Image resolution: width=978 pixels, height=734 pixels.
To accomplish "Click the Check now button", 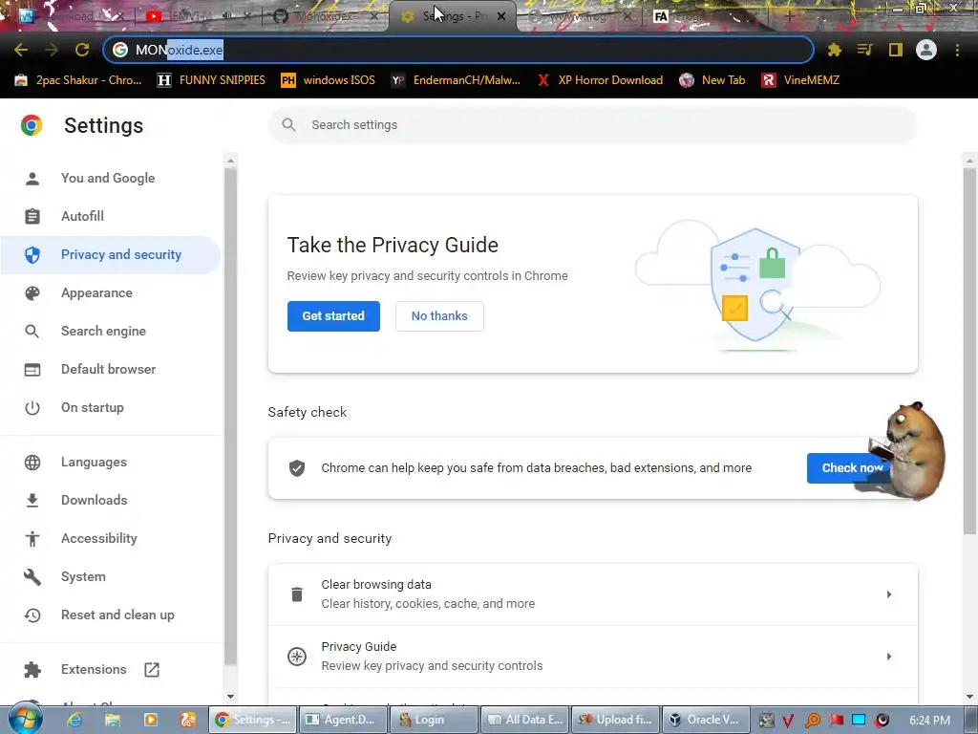I will (x=851, y=468).
